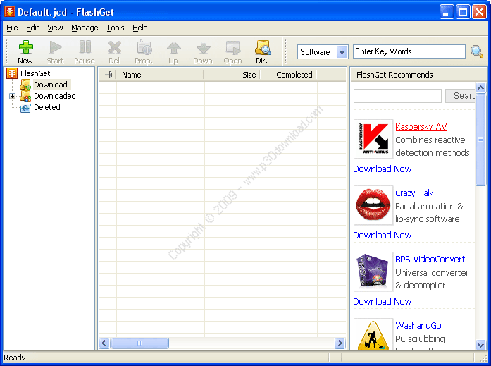Click the Up arrow toolbar icon
This screenshot has height=366, width=491.
(x=173, y=51)
